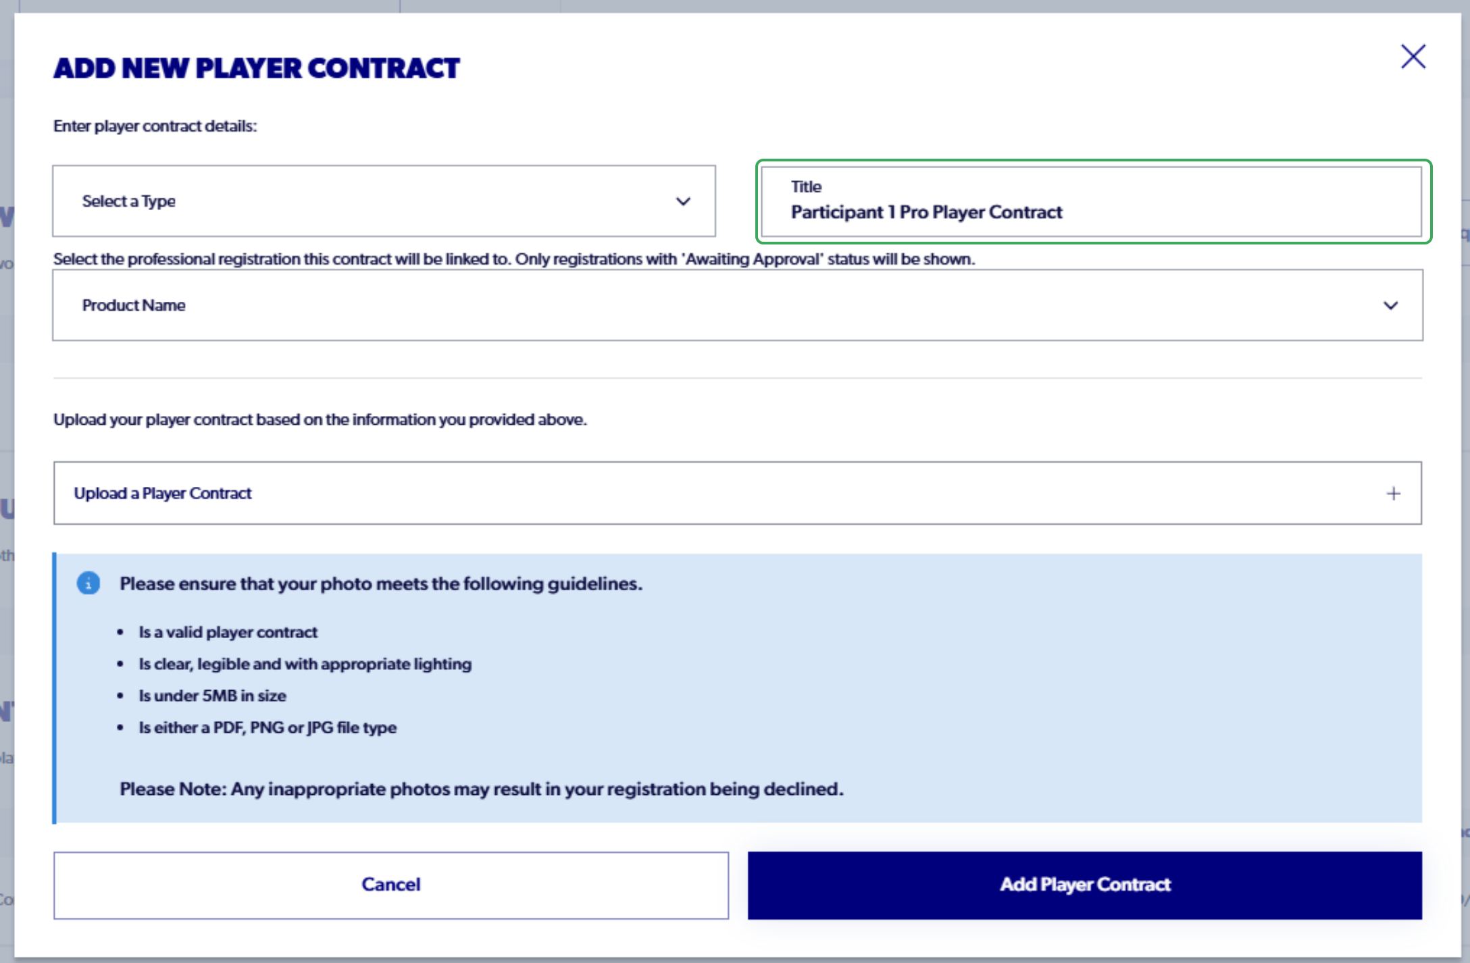This screenshot has height=963, width=1470.
Task: Click the "Is under 5MB in size" bullet
Action: pyautogui.click(x=213, y=696)
